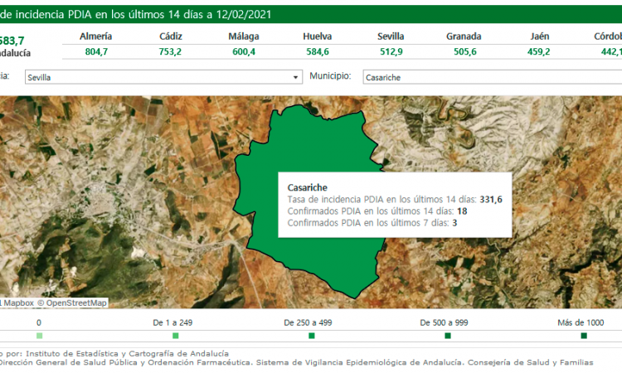Choose the Sevilla heading in the top rate row
Image resolution: width=622 pixels, height=373 pixels.
click(391, 36)
